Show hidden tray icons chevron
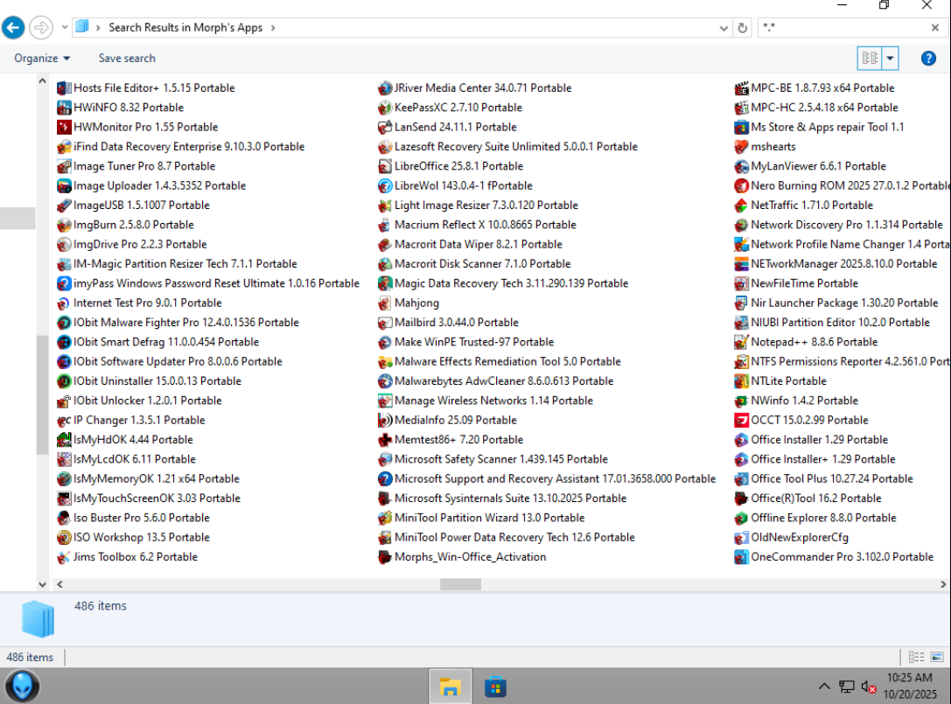 (x=824, y=687)
